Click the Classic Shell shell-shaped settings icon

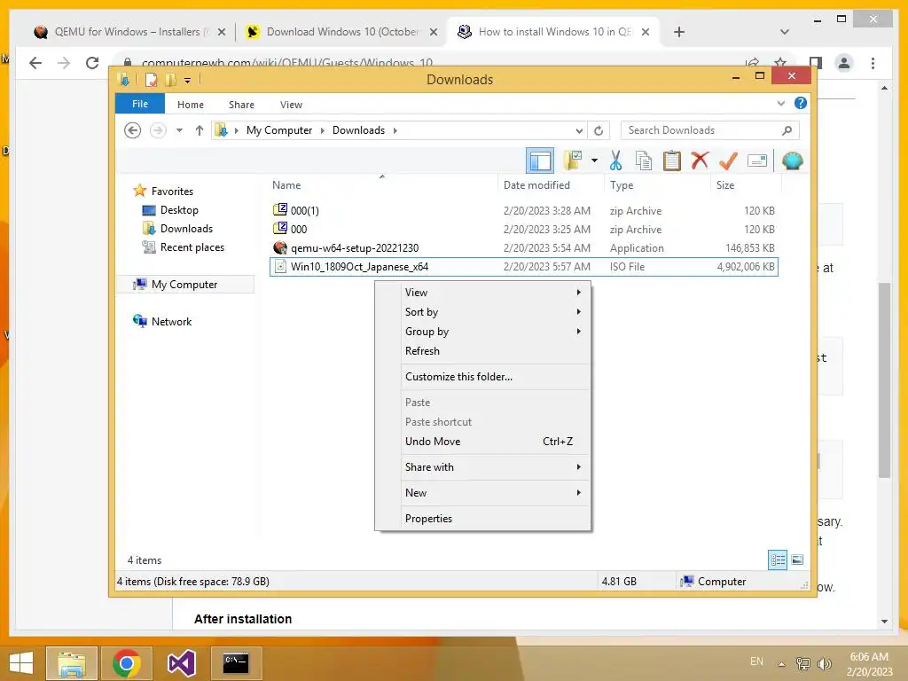pyautogui.click(x=792, y=160)
